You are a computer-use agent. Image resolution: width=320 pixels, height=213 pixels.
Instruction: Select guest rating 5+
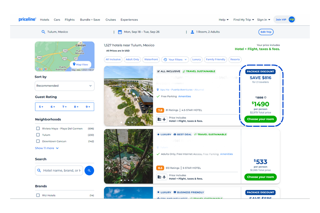click(x=41, y=107)
